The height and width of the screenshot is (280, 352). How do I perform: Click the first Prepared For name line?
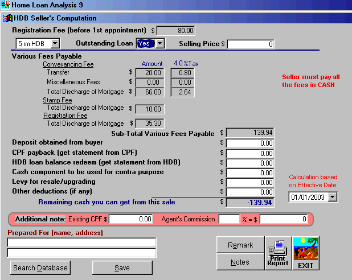[81, 242]
